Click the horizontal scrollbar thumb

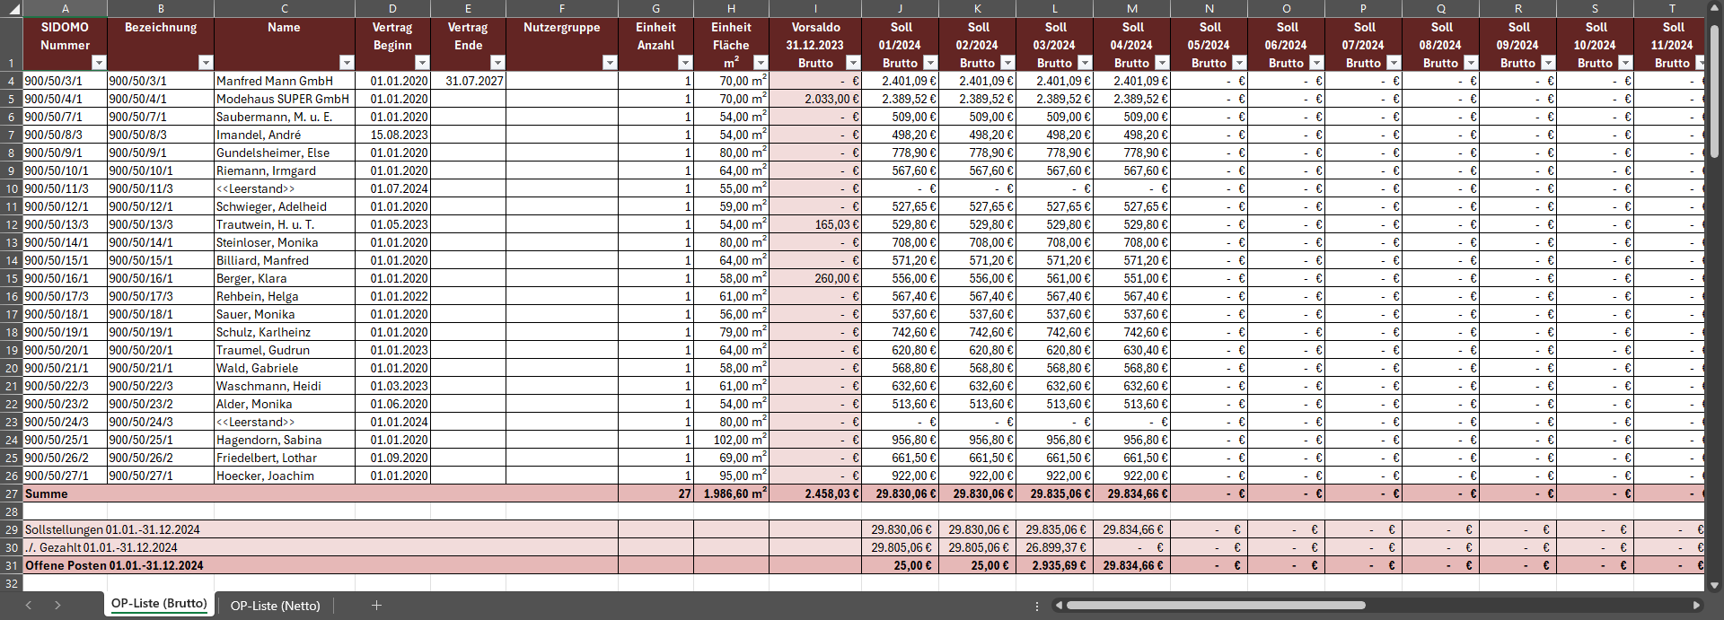(1216, 606)
